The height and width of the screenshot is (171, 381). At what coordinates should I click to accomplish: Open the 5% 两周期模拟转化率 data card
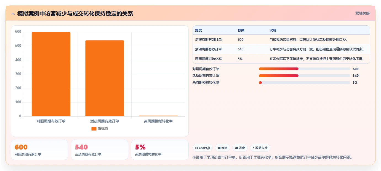[x=160, y=150]
